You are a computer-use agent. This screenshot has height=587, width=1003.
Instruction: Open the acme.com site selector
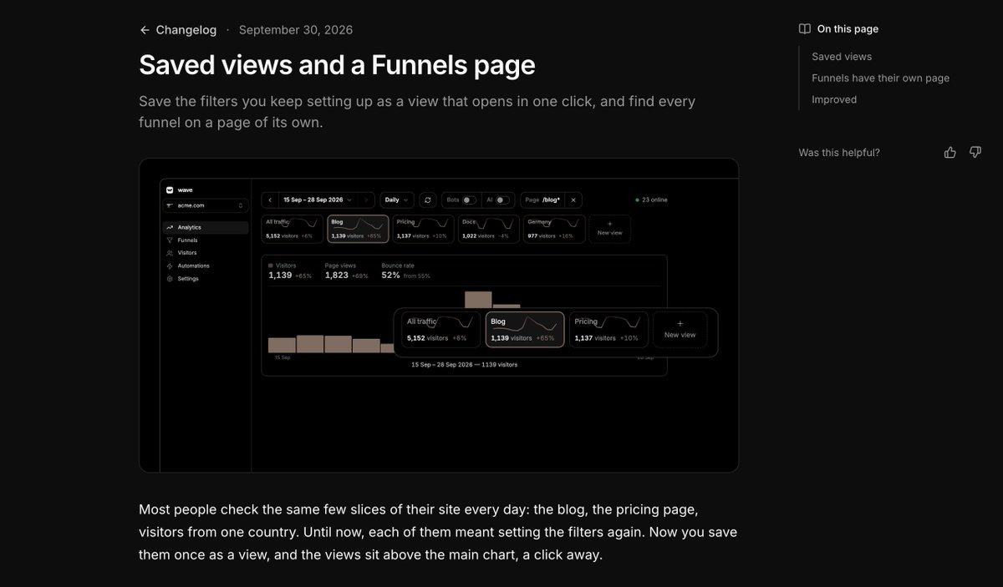click(206, 205)
